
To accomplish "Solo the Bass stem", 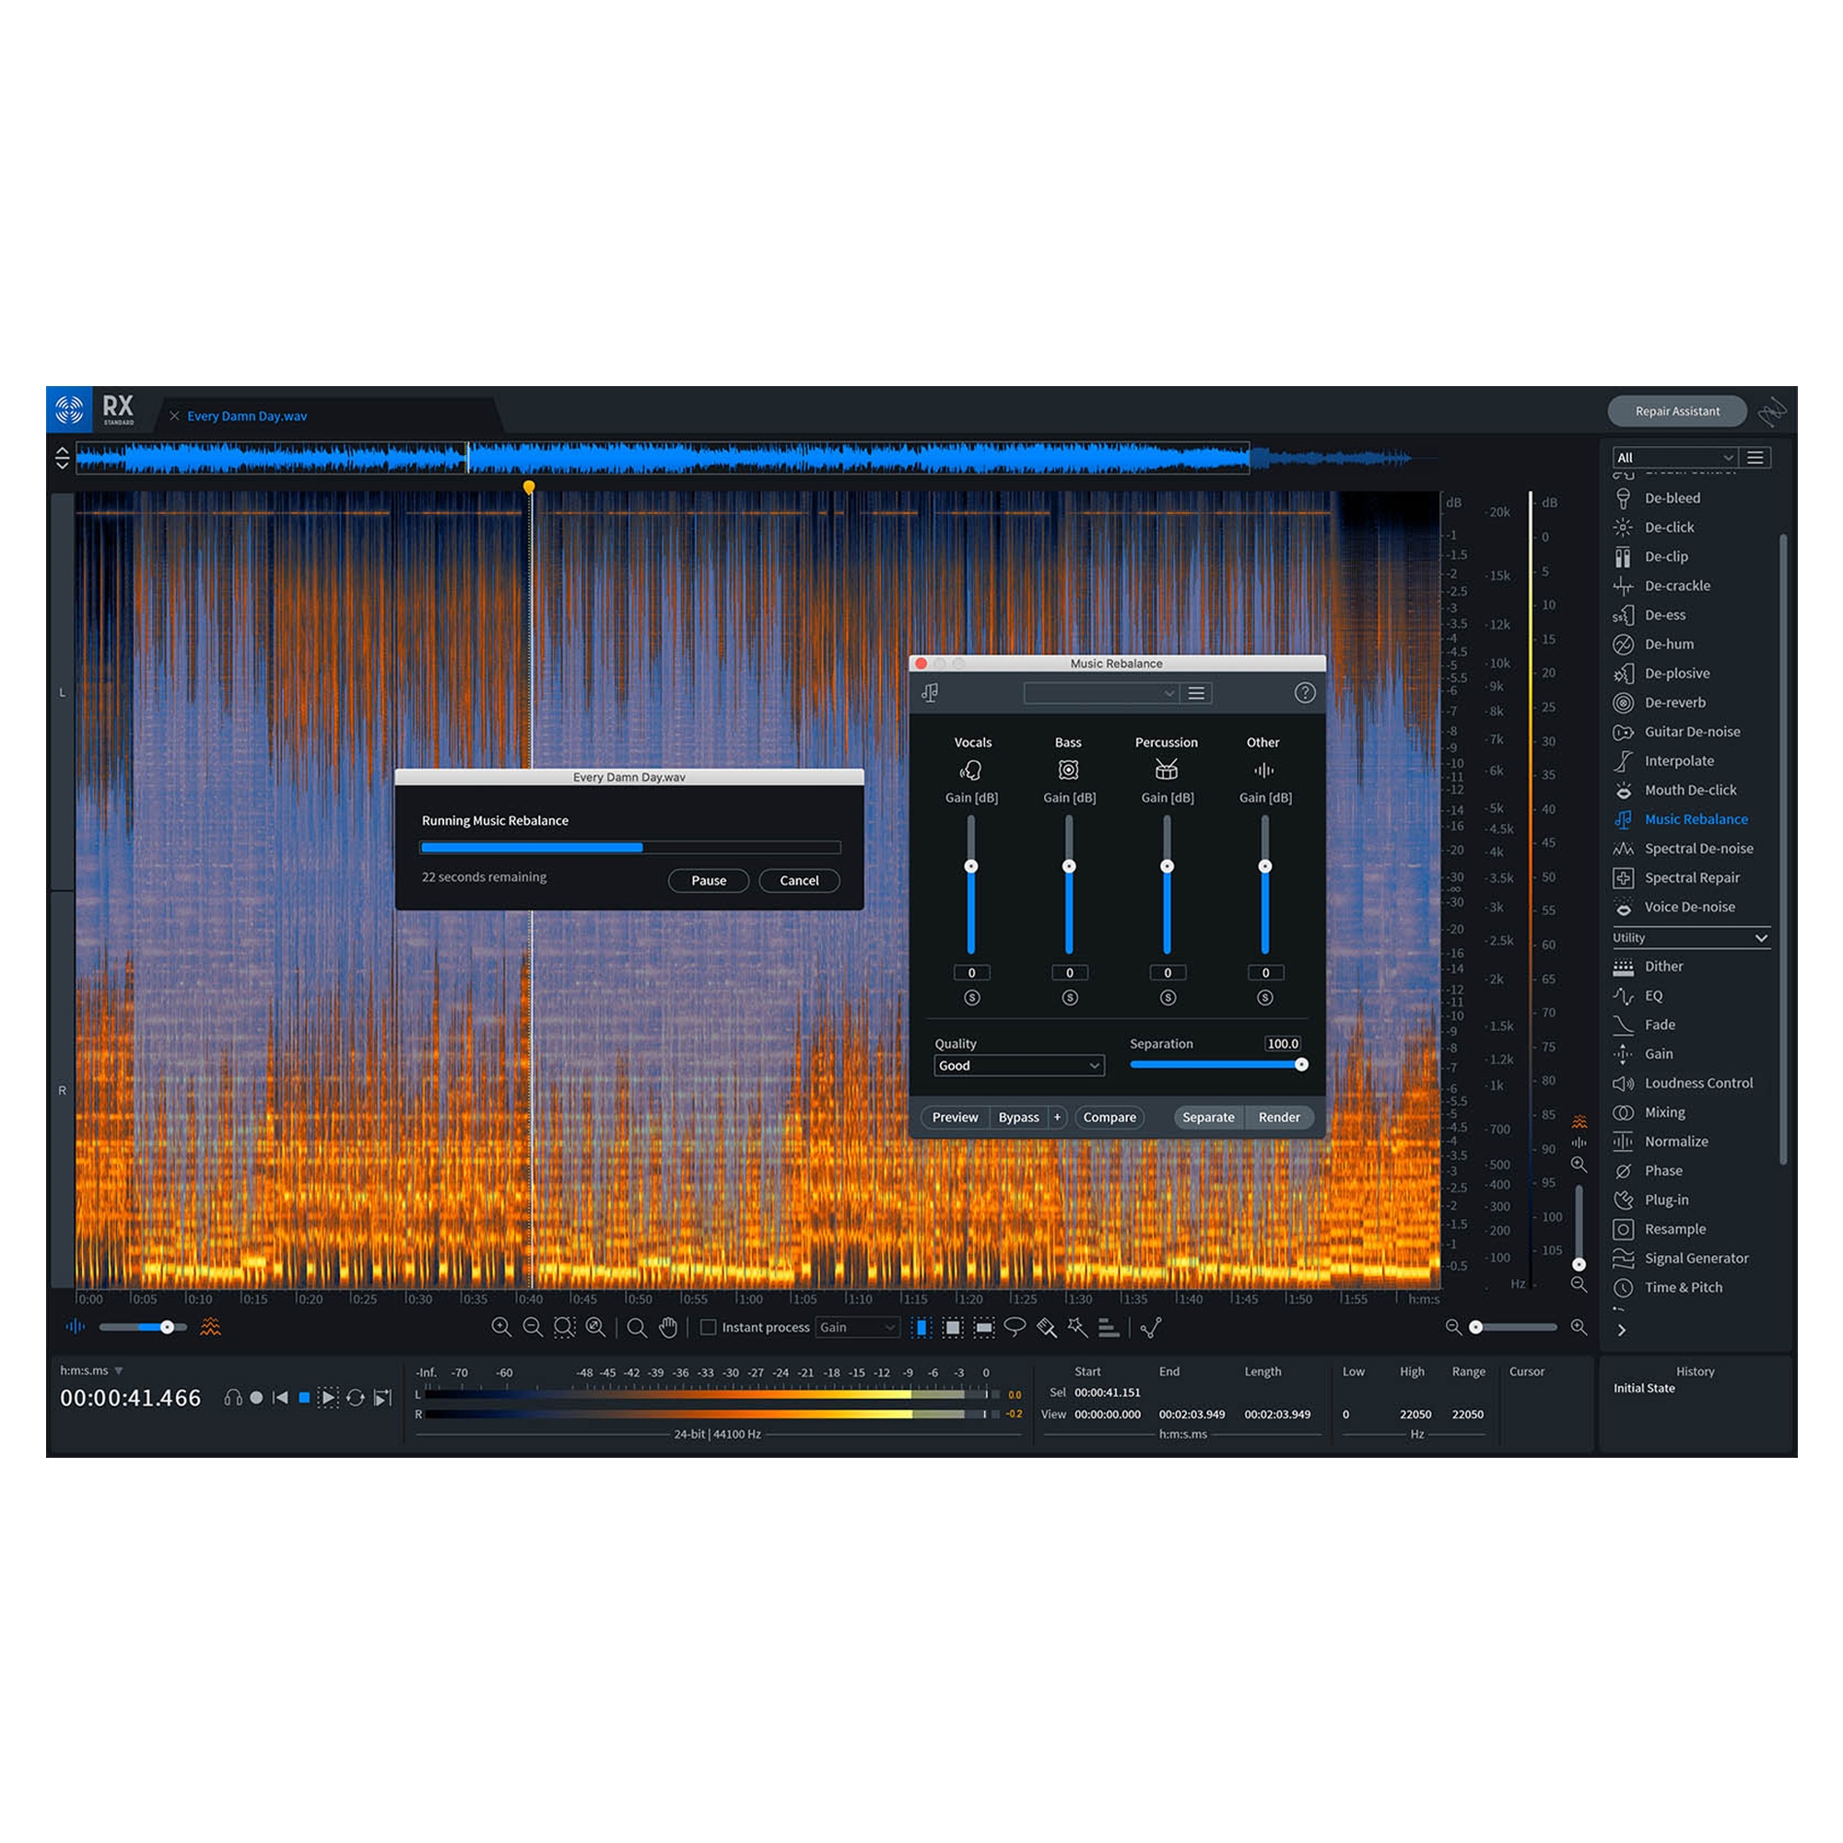I will click(1069, 998).
